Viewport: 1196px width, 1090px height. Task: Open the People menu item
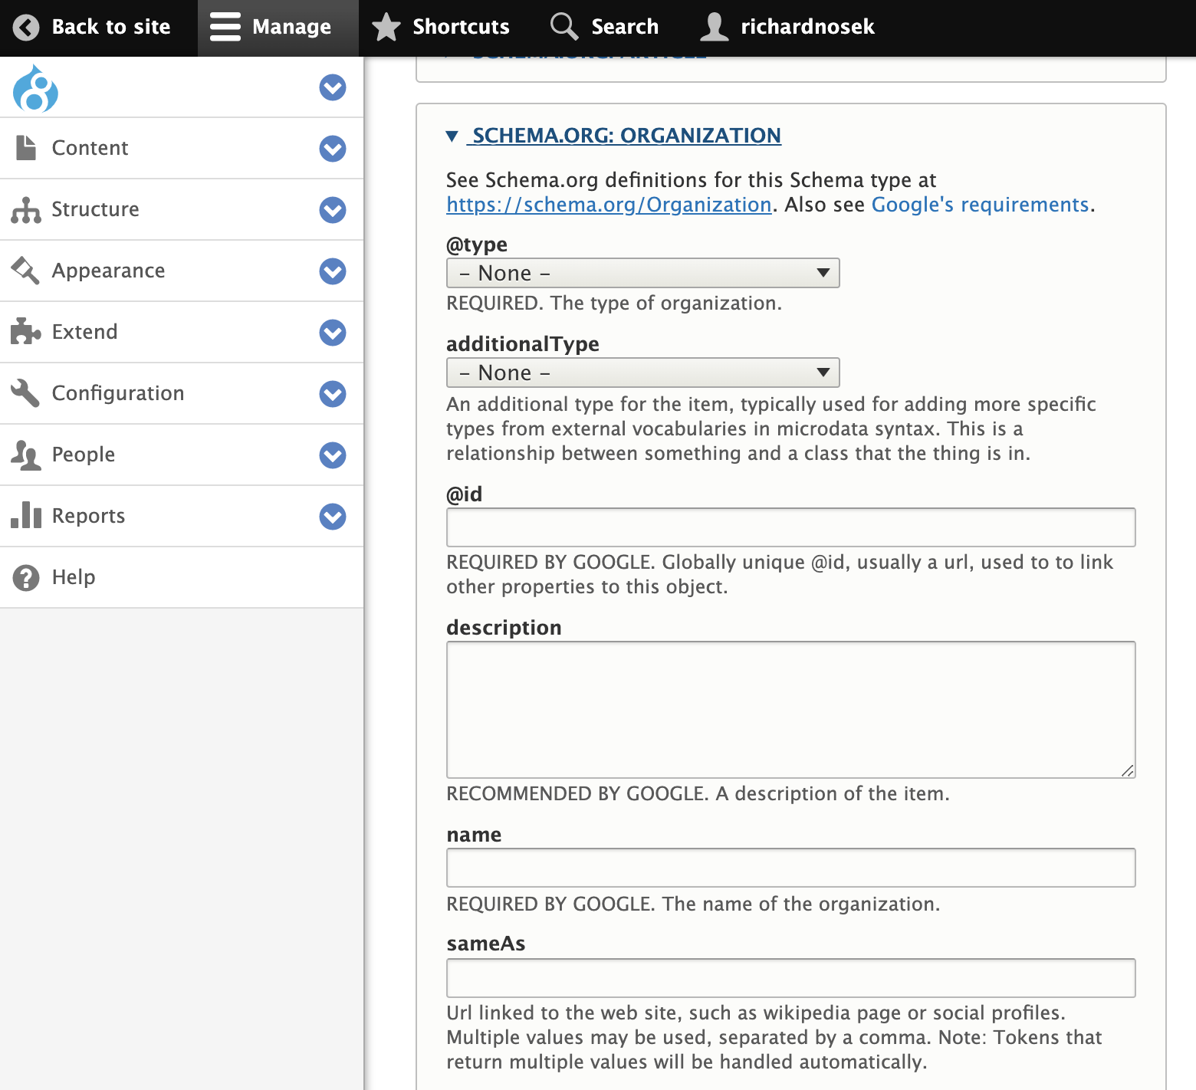(x=83, y=455)
